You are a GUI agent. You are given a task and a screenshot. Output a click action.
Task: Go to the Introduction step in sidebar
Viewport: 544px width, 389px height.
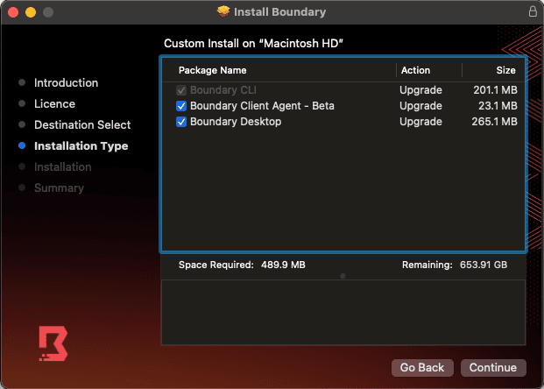(x=66, y=83)
